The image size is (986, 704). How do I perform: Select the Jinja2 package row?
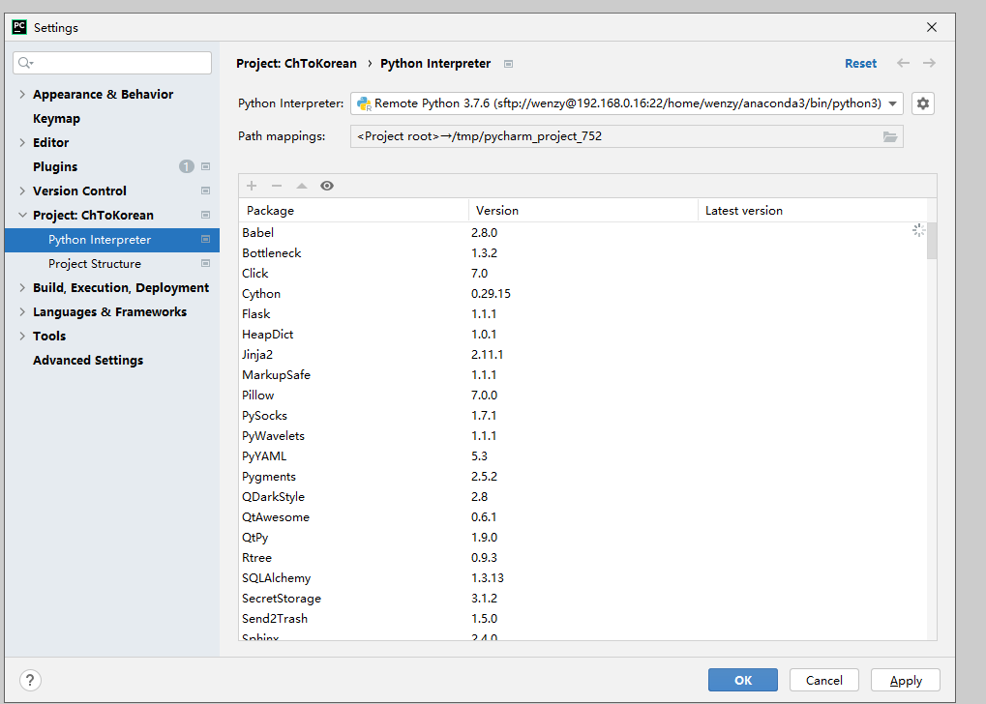pyautogui.click(x=583, y=355)
